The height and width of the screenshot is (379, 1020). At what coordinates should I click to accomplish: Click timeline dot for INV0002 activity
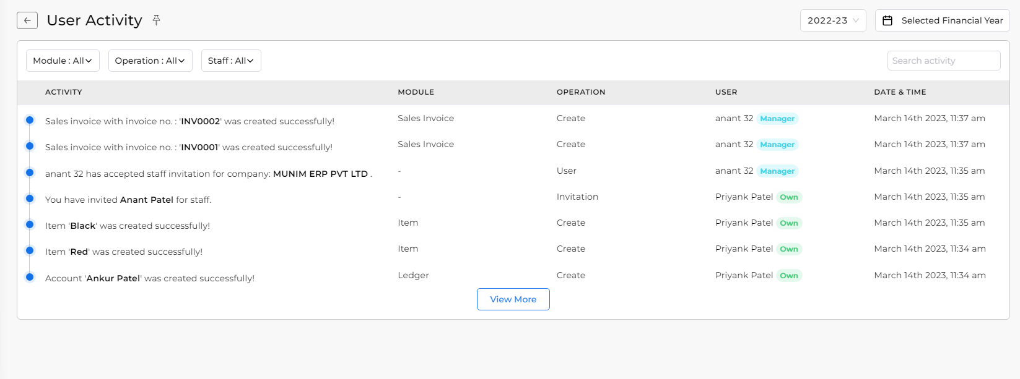30,120
